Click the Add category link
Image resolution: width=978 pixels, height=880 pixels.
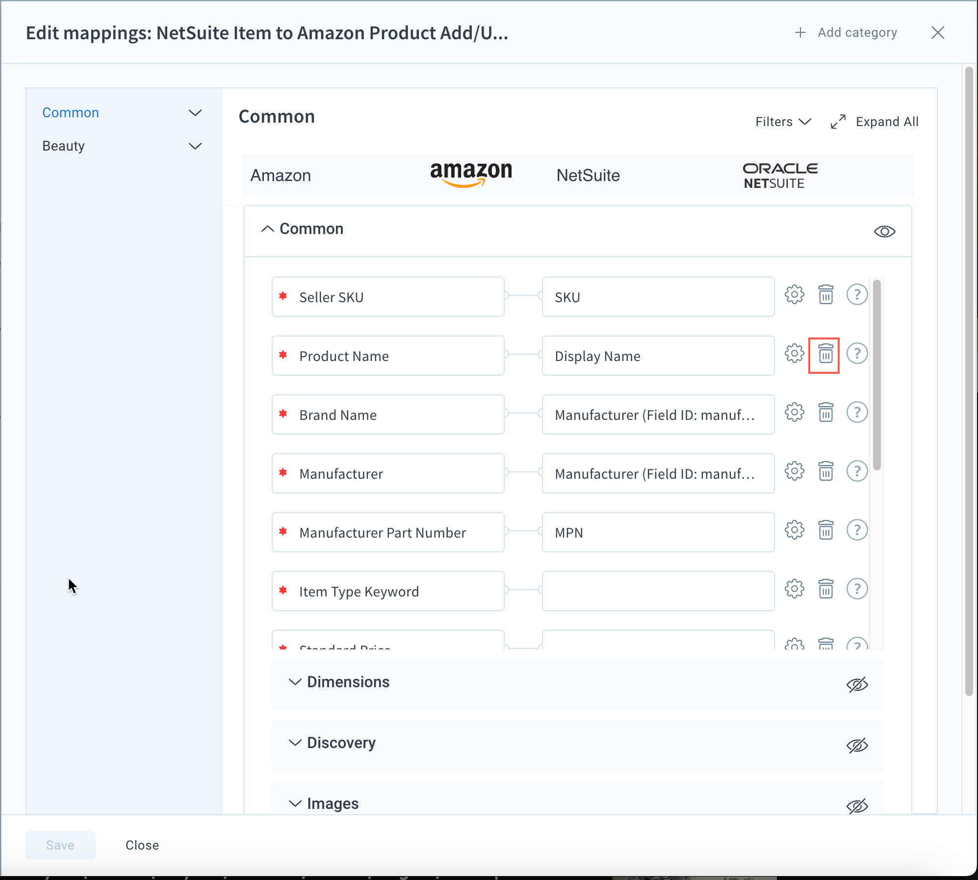point(857,33)
